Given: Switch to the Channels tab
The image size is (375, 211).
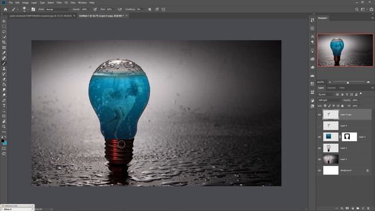Looking at the screenshot, I should point(332,88).
